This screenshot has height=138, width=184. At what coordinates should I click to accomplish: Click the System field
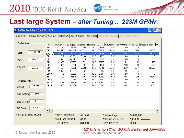(x=37, y=86)
